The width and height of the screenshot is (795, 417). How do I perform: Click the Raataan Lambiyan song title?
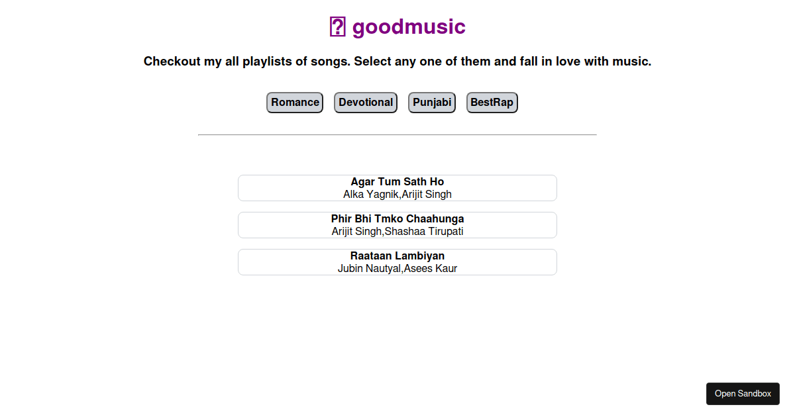tap(397, 255)
